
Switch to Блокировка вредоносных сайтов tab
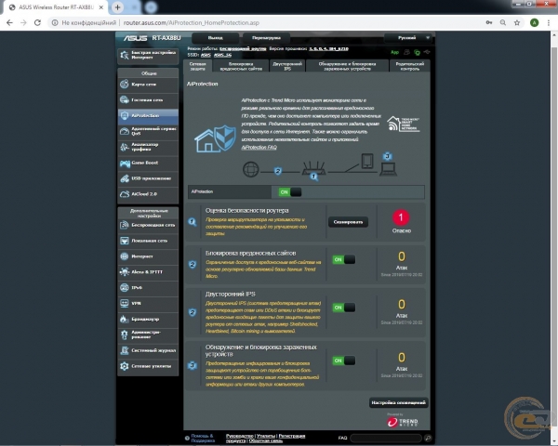point(241,66)
